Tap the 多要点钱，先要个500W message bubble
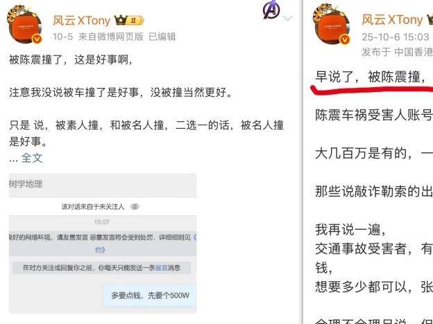The height and width of the screenshot is (324, 433). tap(150, 296)
